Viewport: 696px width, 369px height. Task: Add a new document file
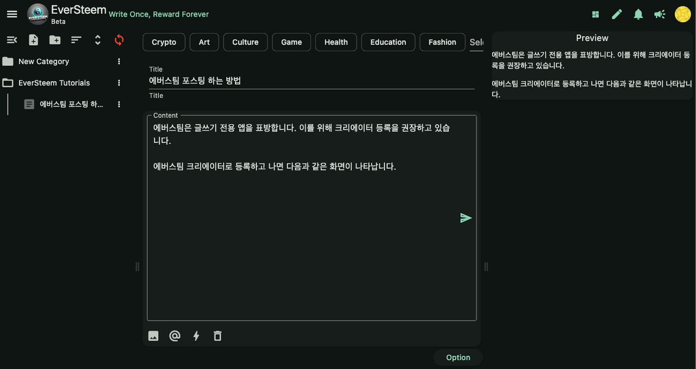34,40
